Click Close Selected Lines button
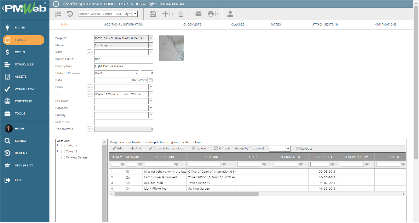 click(166, 148)
